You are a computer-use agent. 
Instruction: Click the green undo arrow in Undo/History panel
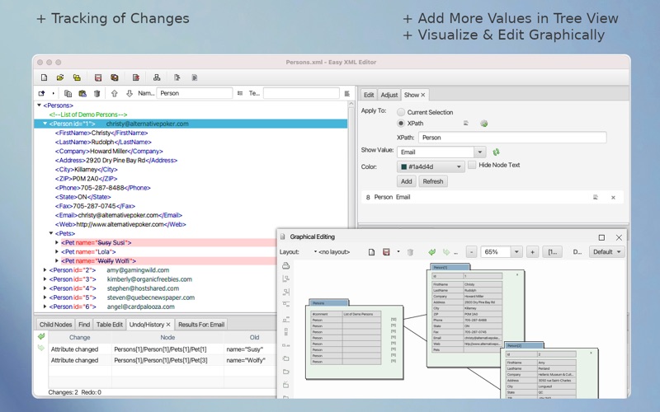pos(41,336)
